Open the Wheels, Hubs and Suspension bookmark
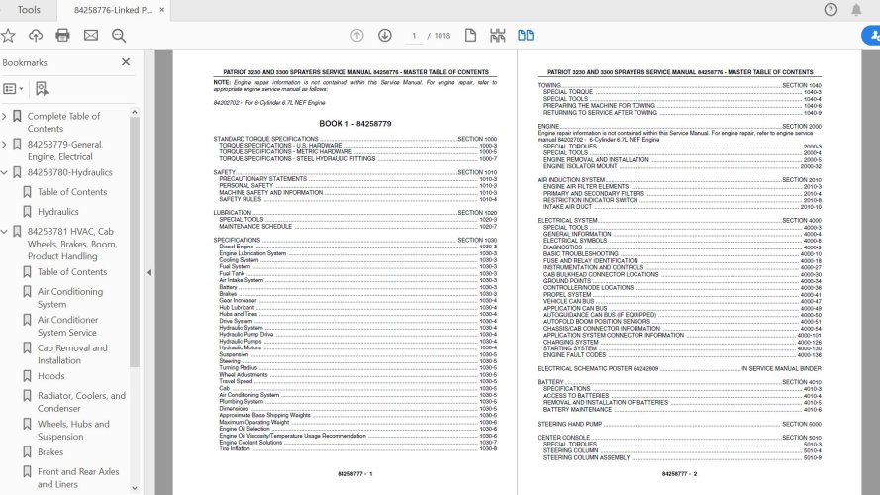Viewport: 880px width, 495px height. [73, 430]
